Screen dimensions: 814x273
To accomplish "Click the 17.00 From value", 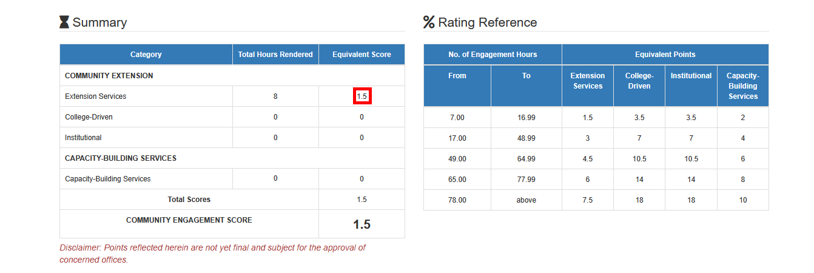I will click(457, 138).
